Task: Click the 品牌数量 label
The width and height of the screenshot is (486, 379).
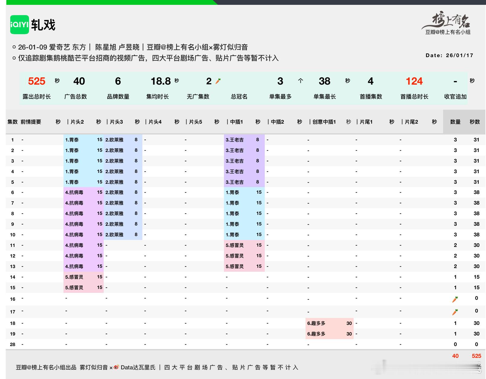Action: pyautogui.click(x=118, y=97)
